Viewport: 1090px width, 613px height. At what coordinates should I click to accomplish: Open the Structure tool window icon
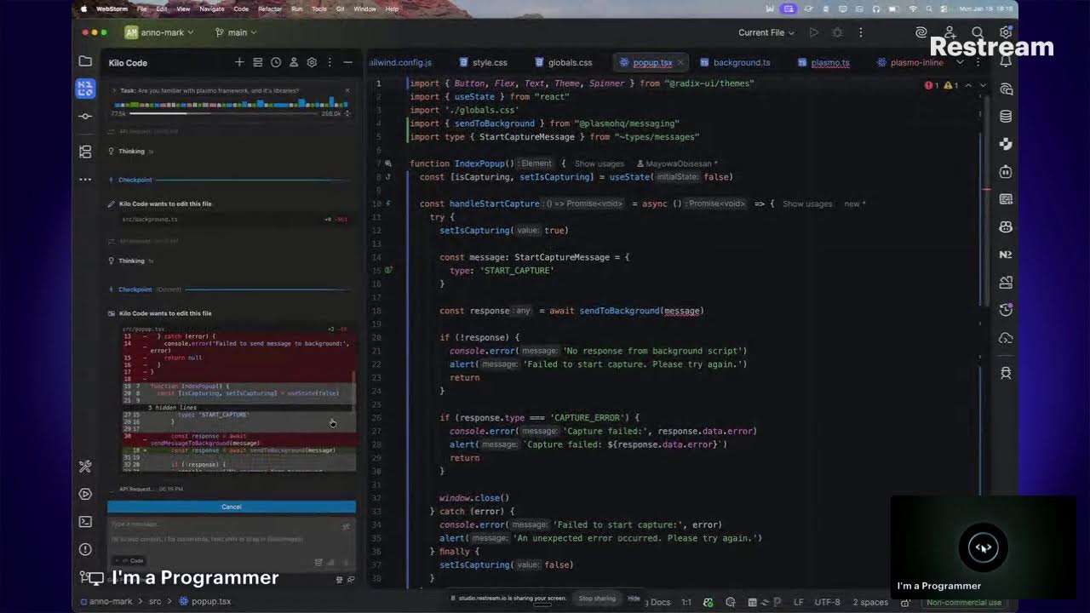coord(85,152)
